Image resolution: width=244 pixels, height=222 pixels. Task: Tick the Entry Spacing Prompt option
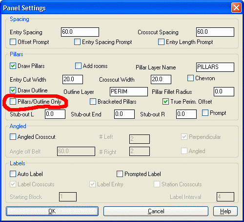tap(77, 42)
